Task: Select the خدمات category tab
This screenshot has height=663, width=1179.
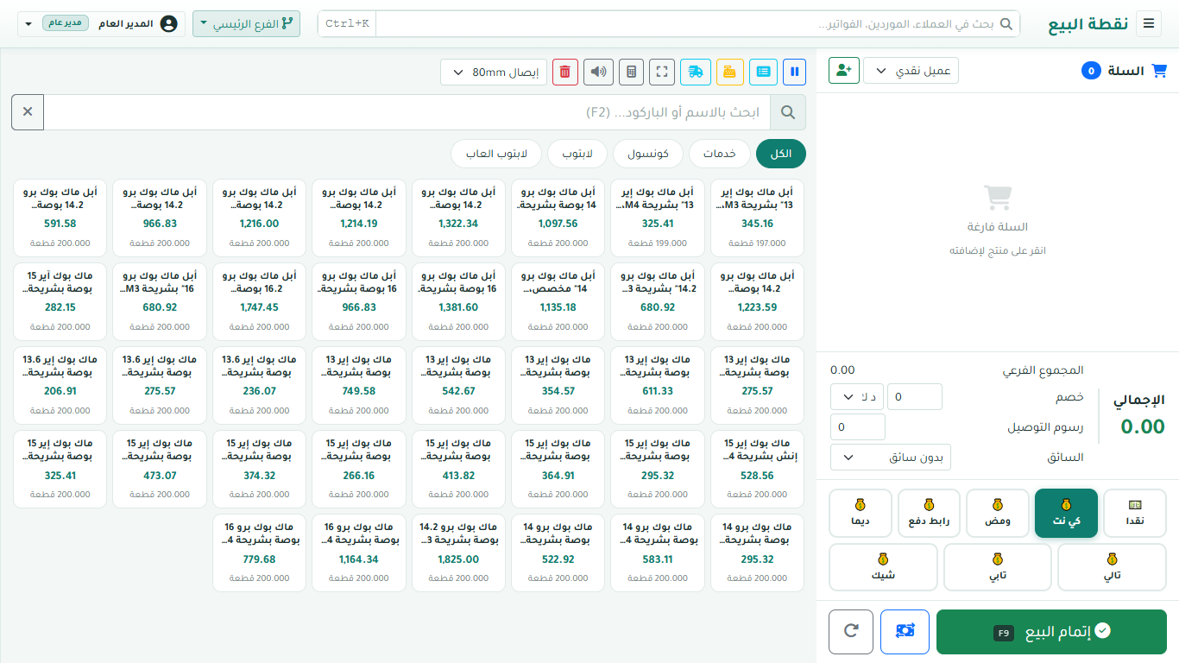Action: [x=719, y=154]
